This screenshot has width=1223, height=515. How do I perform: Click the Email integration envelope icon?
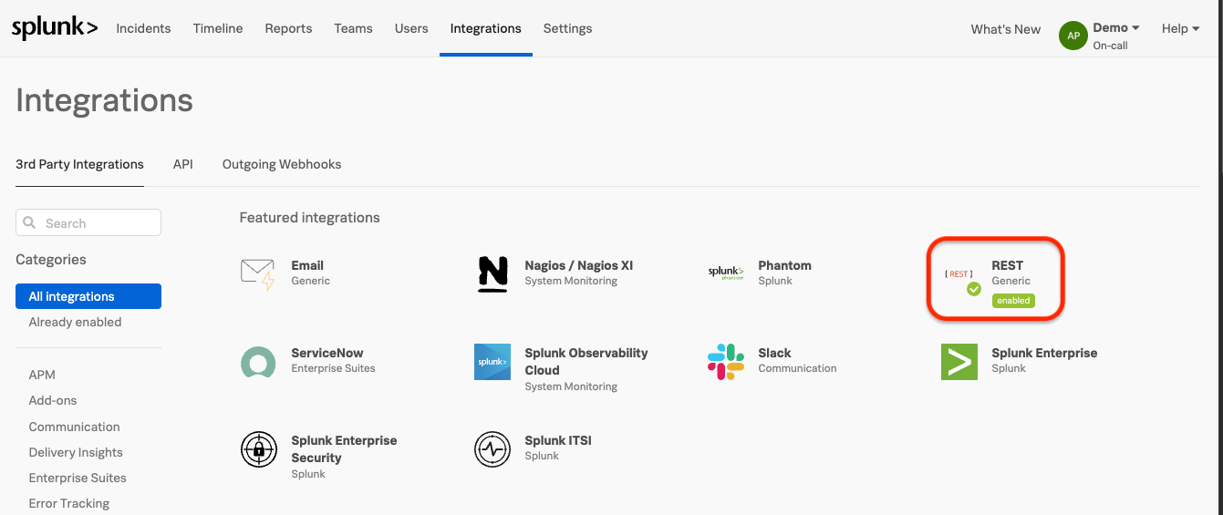tap(257, 273)
